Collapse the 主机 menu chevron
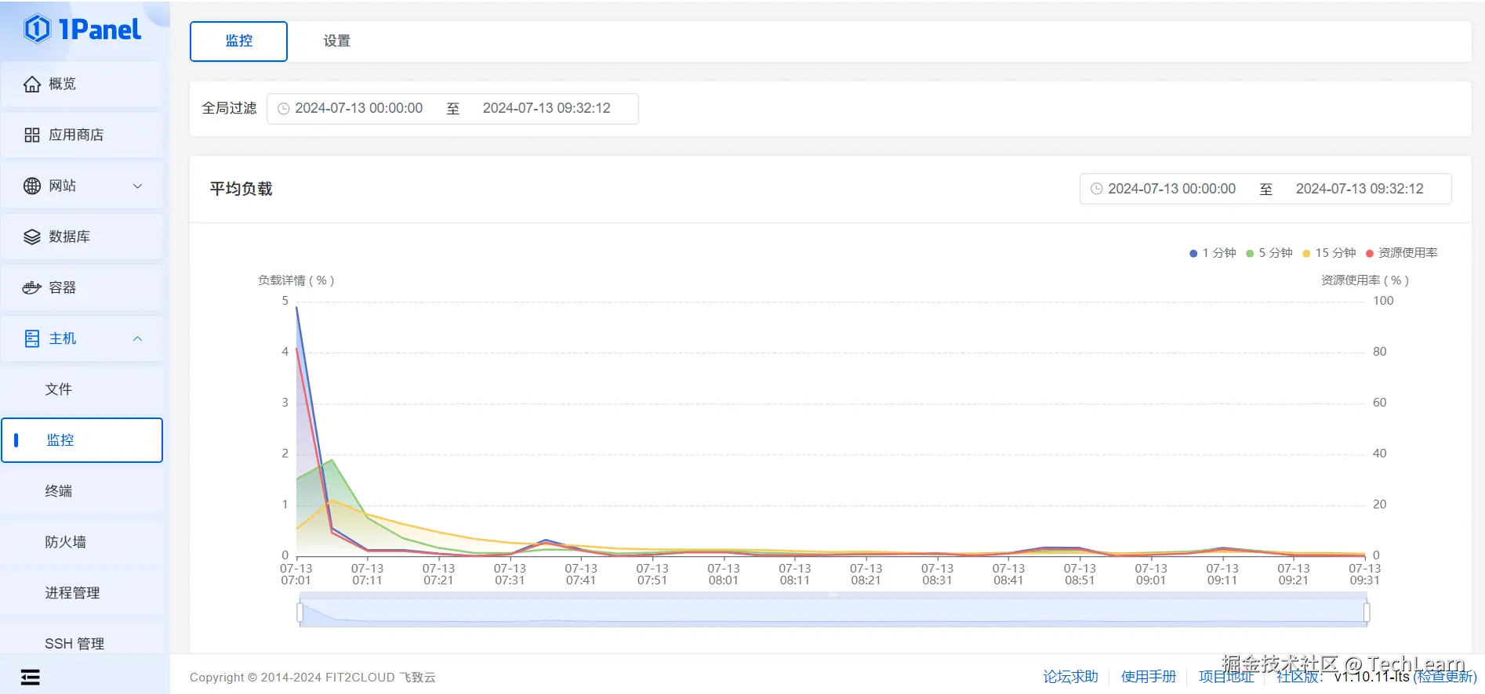 coord(137,338)
